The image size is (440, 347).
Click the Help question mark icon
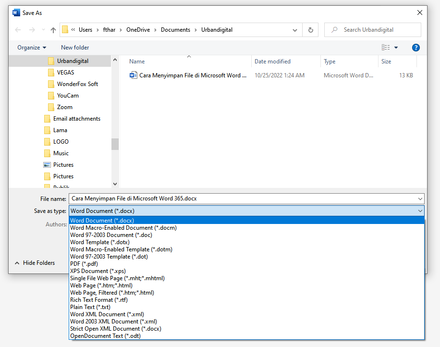416,48
